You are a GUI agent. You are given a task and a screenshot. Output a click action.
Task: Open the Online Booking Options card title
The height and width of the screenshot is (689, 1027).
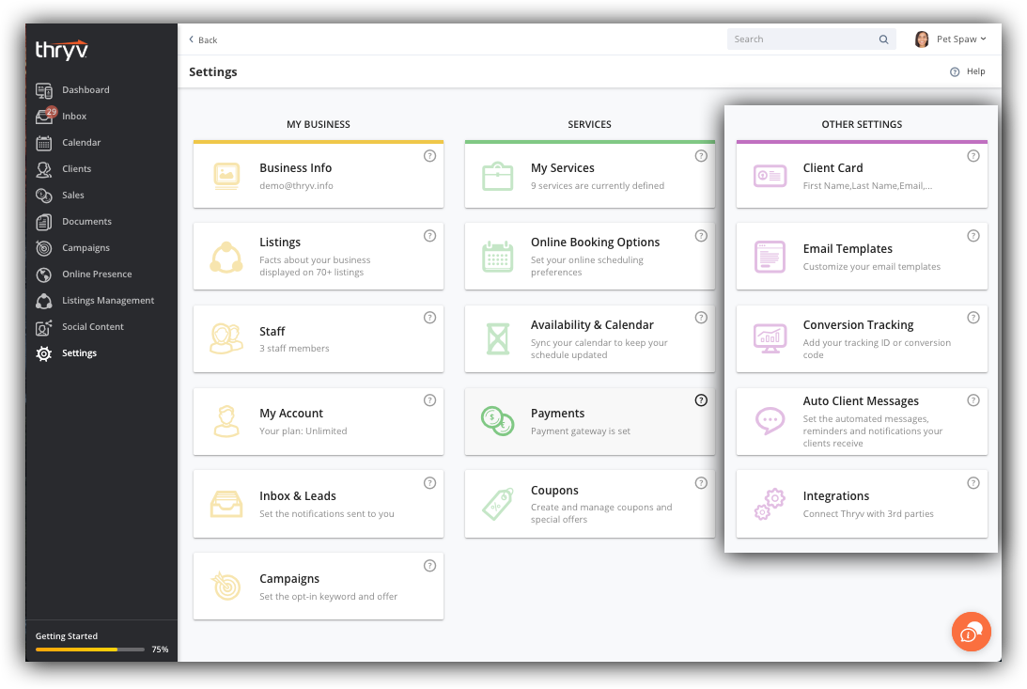[x=595, y=243]
